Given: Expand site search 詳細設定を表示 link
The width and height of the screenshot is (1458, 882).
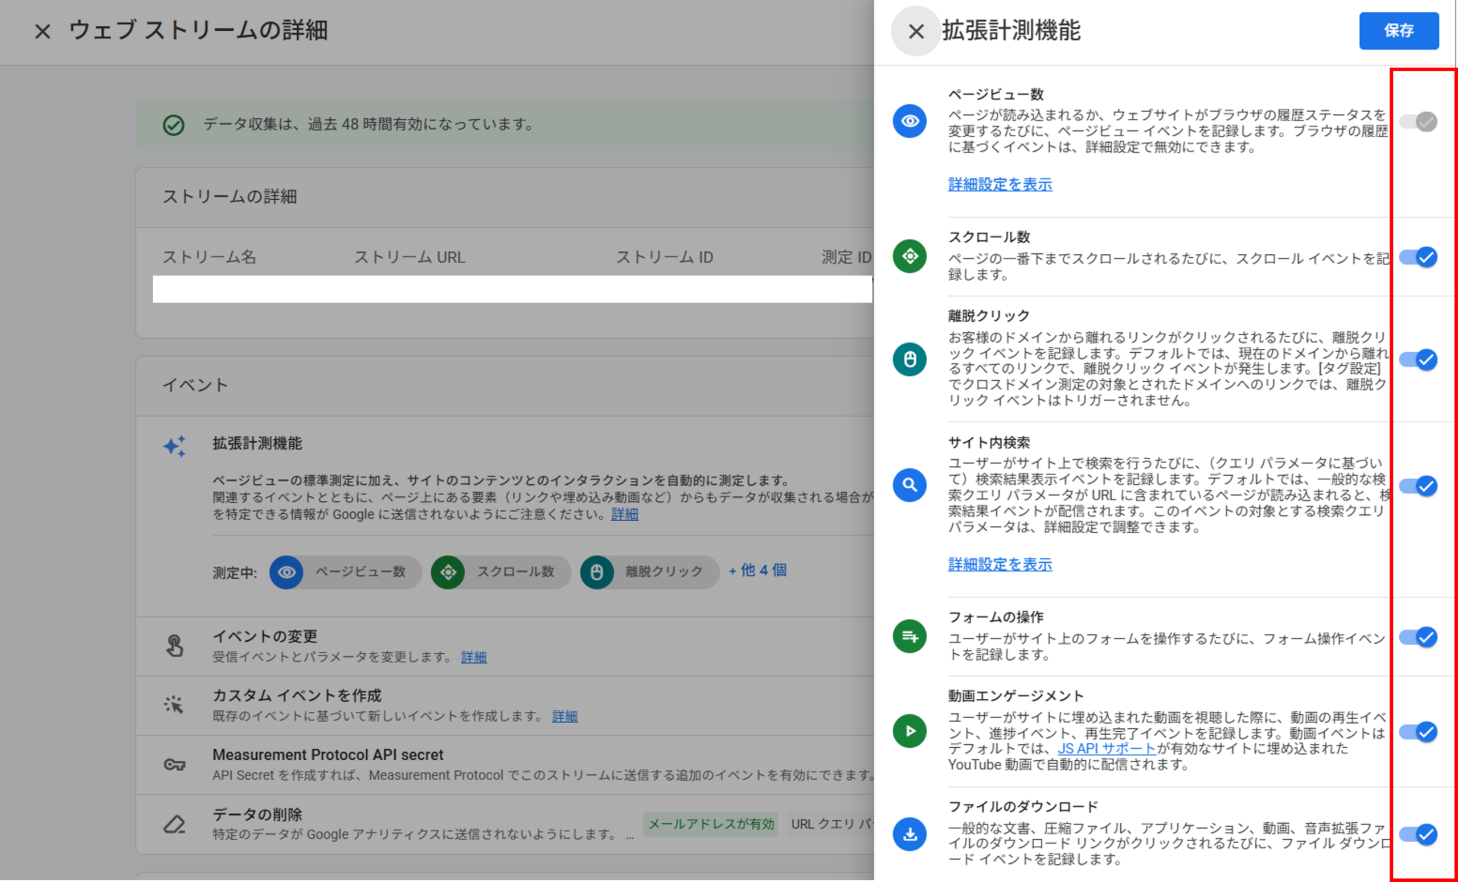Looking at the screenshot, I should click(x=1000, y=564).
